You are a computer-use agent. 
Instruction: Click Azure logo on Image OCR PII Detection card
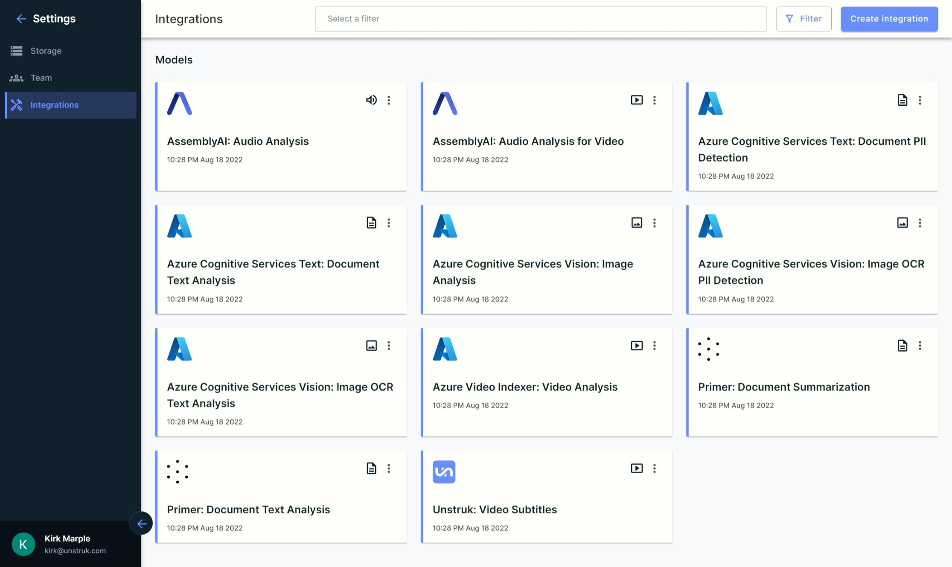[710, 226]
